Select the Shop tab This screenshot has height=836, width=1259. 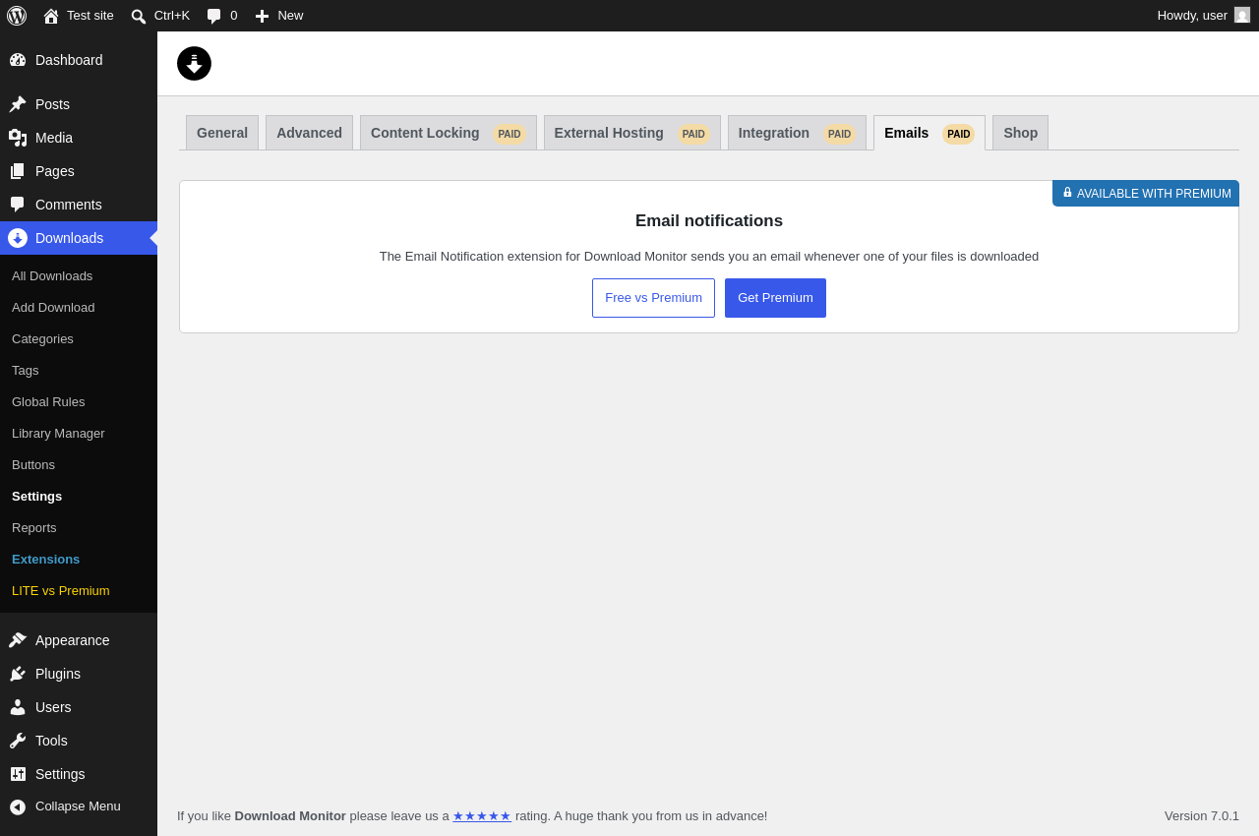pos(1020,133)
